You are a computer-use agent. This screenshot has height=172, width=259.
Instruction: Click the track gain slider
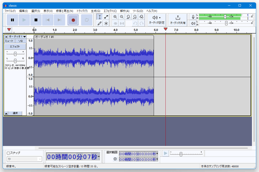(x=15, y=54)
